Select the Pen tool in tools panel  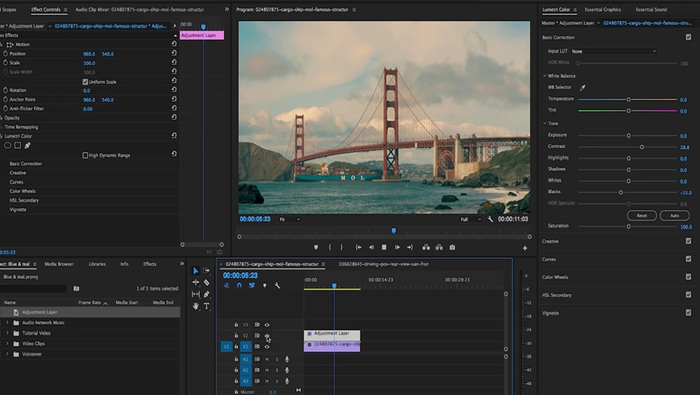[x=206, y=294]
